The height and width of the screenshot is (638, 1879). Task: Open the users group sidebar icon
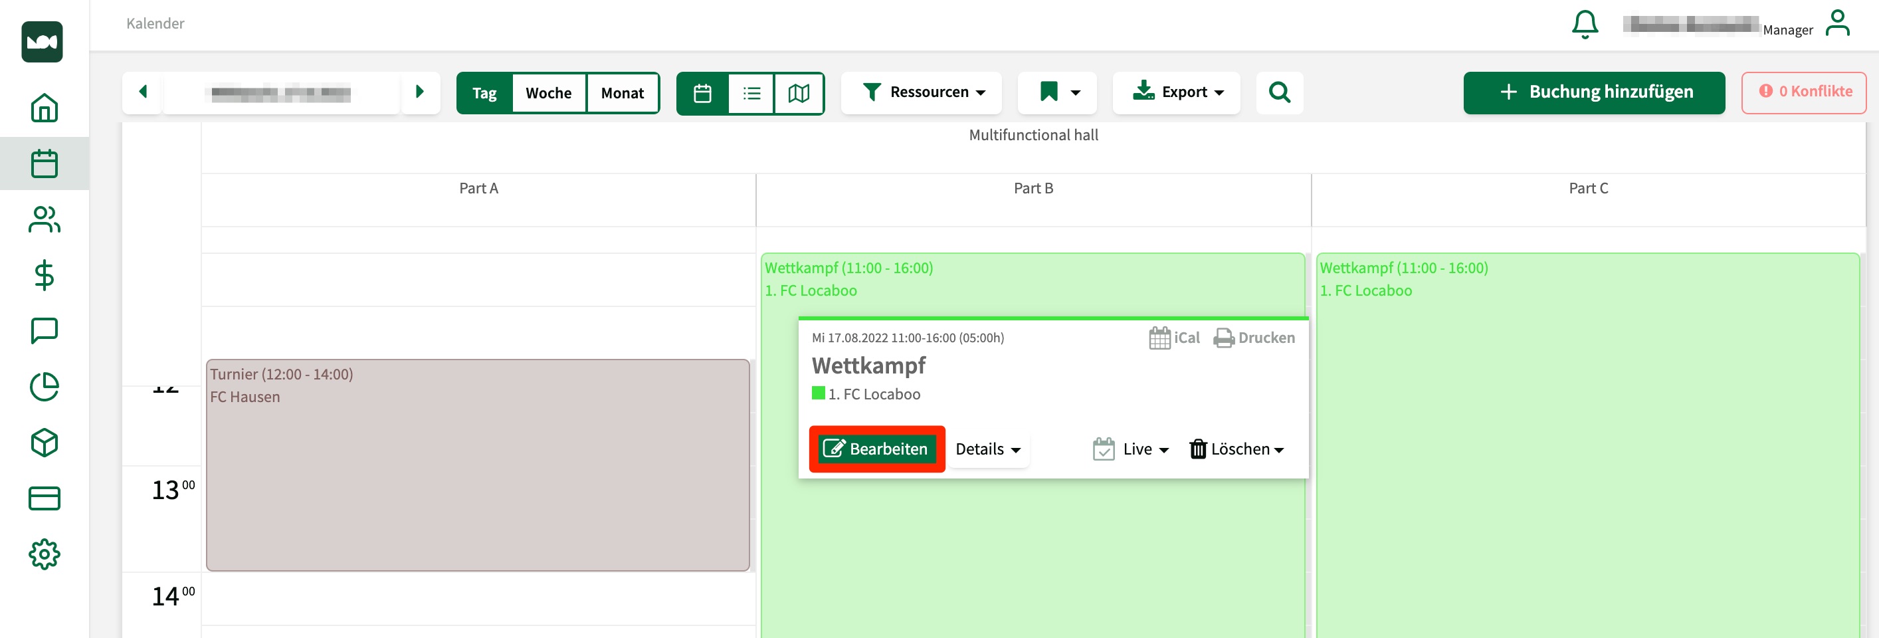tap(44, 219)
